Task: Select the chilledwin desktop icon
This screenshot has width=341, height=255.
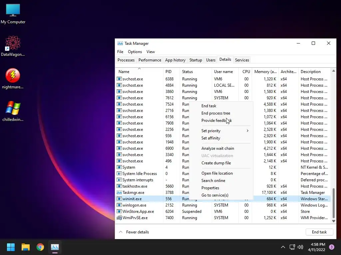Action: 13,111
